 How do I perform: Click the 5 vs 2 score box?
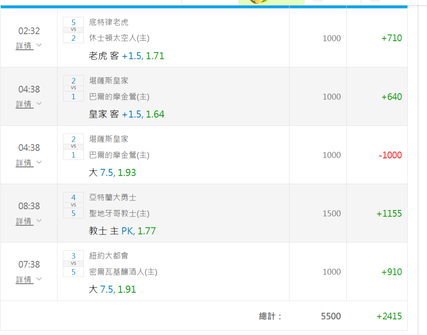(73, 30)
